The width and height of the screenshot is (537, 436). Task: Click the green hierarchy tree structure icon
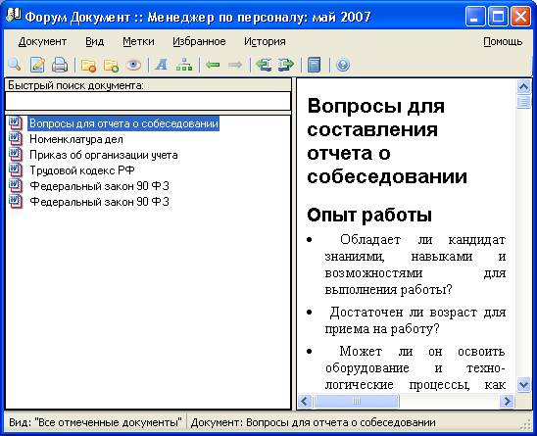184,65
